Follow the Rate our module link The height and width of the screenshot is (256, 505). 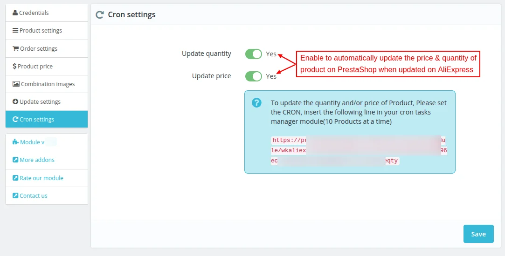pyautogui.click(x=41, y=178)
